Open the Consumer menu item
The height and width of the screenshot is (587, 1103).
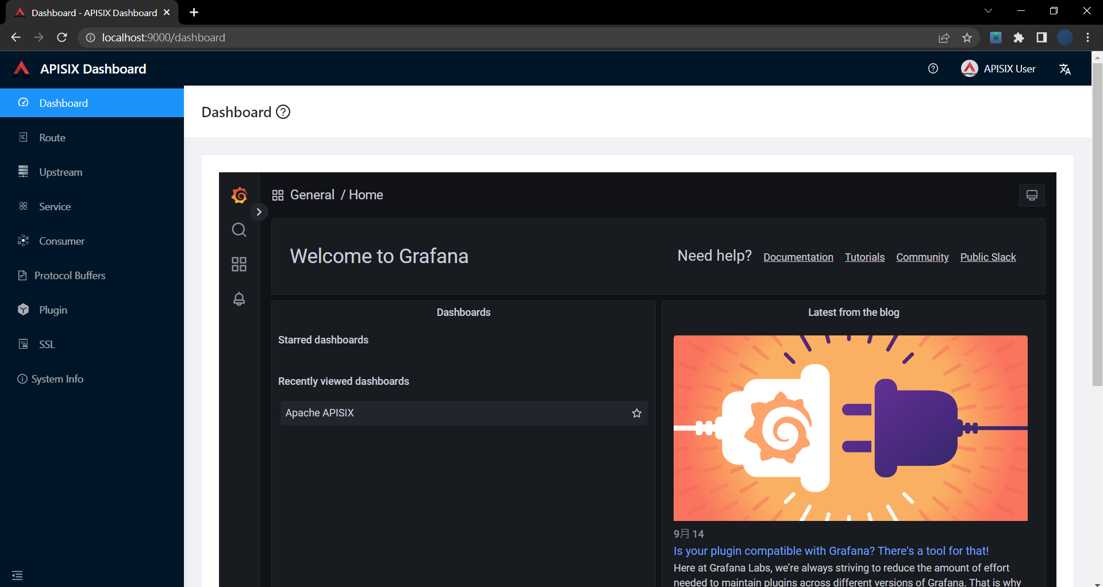[92, 241]
